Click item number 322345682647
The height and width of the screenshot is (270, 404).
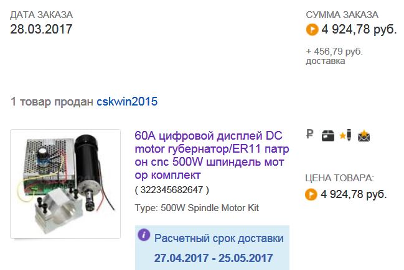point(172,190)
